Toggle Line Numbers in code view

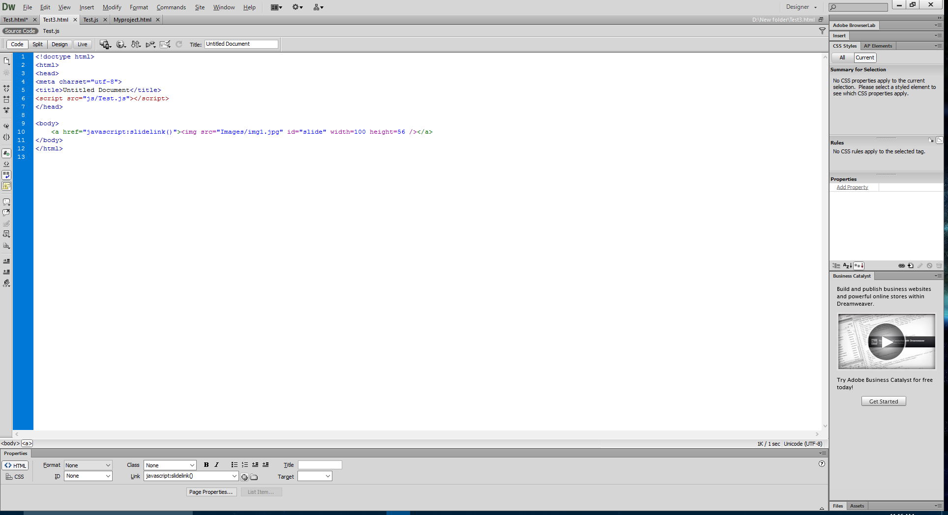pyautogui.click(x=6, y=153)
